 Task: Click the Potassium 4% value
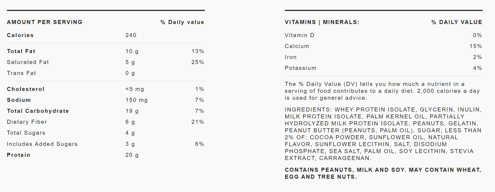477,68
